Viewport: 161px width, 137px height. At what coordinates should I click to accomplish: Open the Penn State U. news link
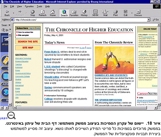click(x=52, y=52)
